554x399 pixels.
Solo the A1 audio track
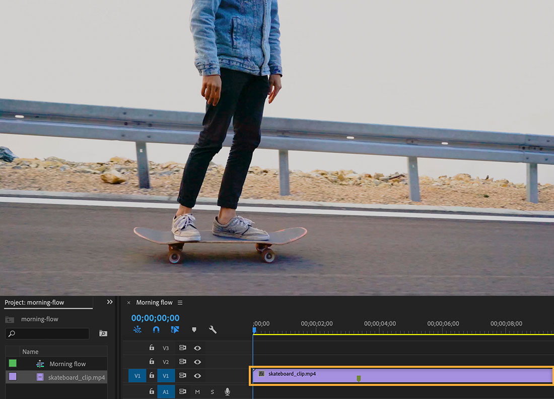(x=213, y=392)
